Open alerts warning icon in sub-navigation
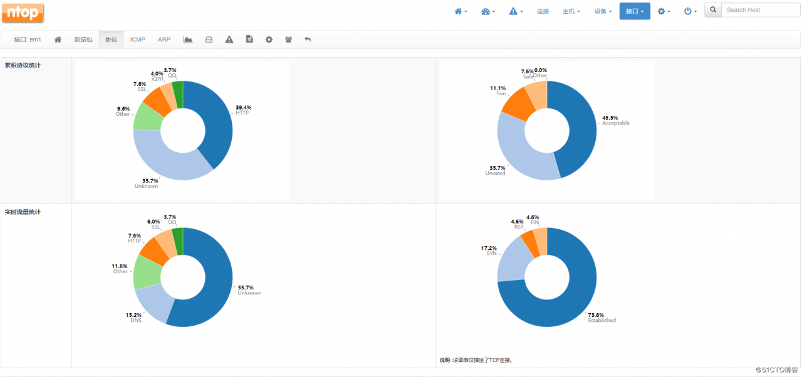802x377 pixels. [229, 39]
